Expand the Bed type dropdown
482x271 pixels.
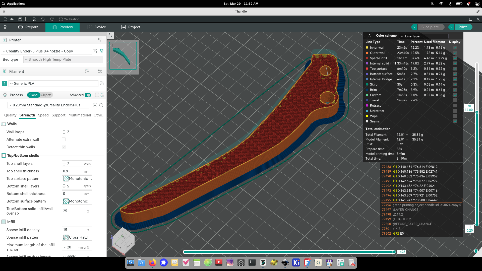pyautogui.click(x=63, y=59)
